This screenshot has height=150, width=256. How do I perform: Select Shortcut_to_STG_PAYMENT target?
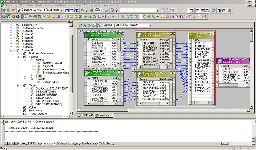[x=52, y=88]
